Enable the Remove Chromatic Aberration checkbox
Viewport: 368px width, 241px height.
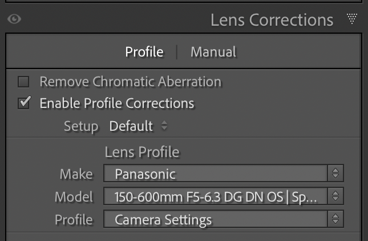pyautogui.click(x=23, y=82)
